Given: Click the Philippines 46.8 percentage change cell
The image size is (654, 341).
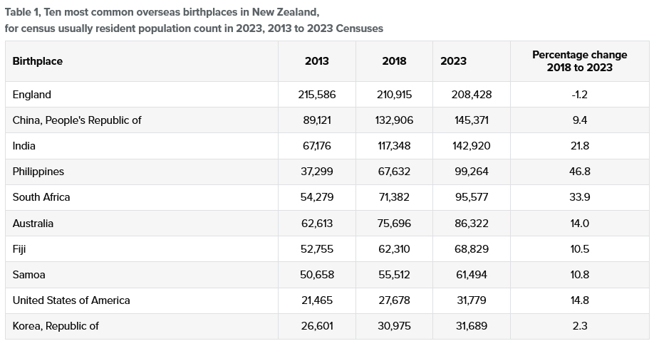Looking at the screenshot, I should pyautogui.click(x=579, y=172).
